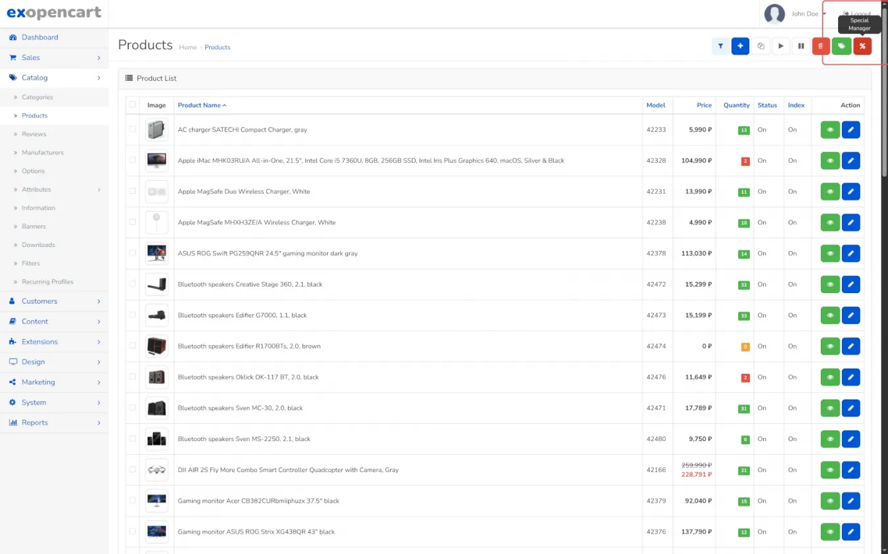Click the blue add new product button
The image size is (888, 554).
[740, 46]
